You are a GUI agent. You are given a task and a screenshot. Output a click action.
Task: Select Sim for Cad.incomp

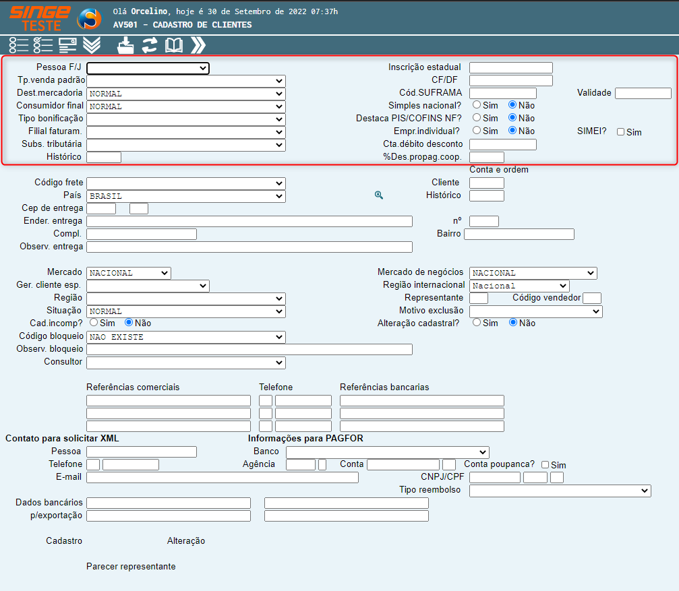(x=94, y=323)
